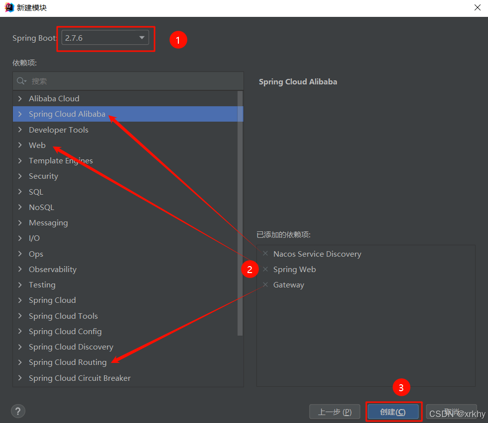This screenshot has width=488, height=423.
Task: Expand the Alibaba Cloud chevron
Action: tap(20, 99)
